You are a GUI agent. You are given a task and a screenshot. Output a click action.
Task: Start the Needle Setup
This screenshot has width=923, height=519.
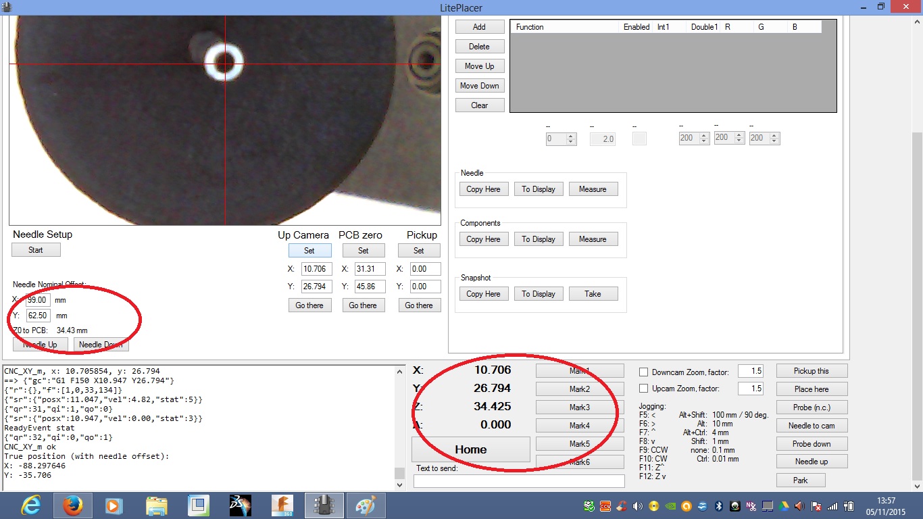36,250
